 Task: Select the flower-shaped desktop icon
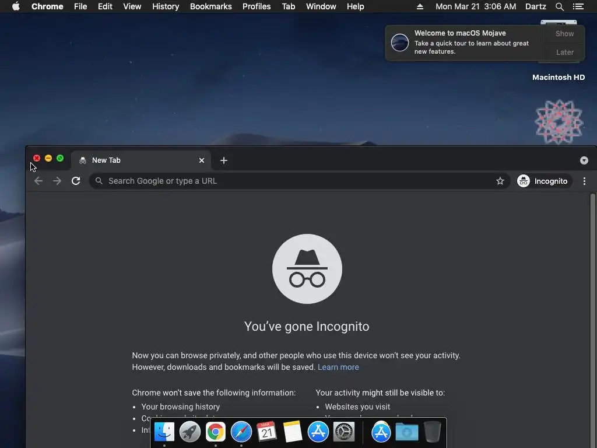[559, 122]
